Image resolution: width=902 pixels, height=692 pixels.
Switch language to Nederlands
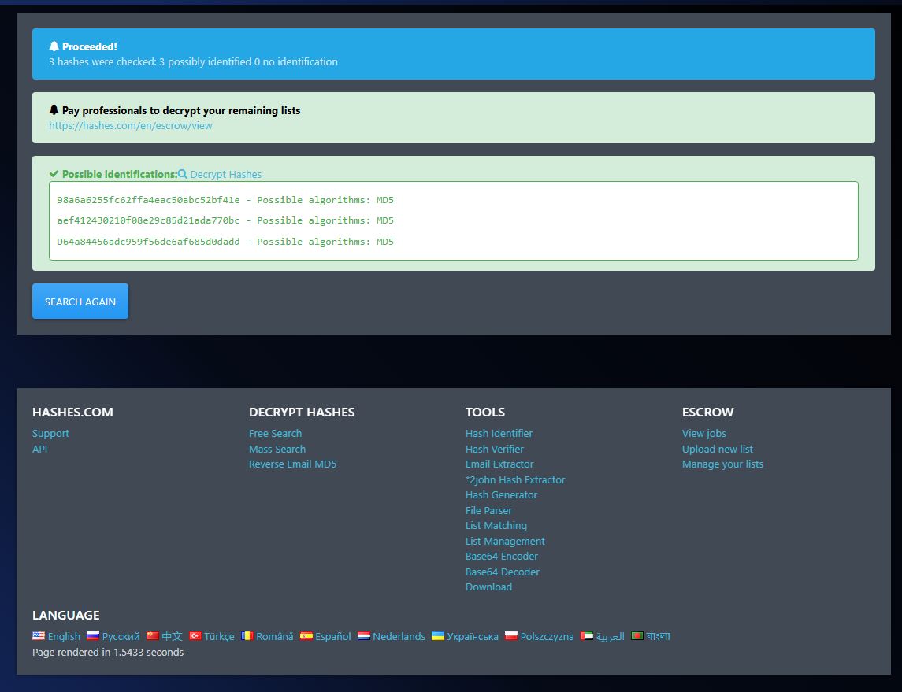click(x=399, y=636)
